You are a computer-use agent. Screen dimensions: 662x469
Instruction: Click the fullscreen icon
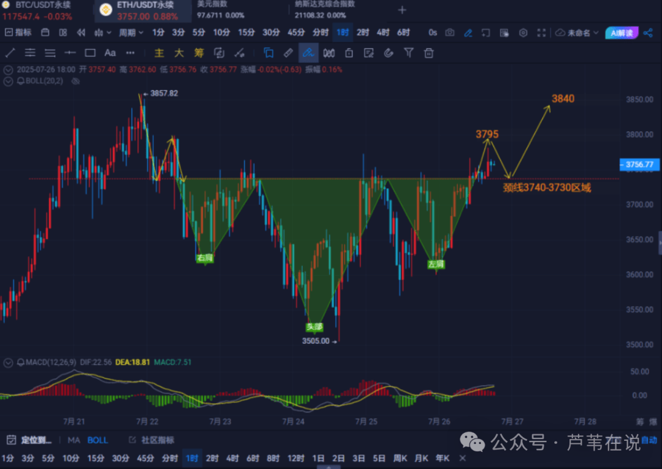(541, 32)
